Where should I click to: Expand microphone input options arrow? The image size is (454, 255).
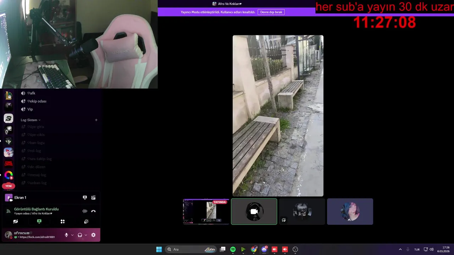(x=72, y=235)
